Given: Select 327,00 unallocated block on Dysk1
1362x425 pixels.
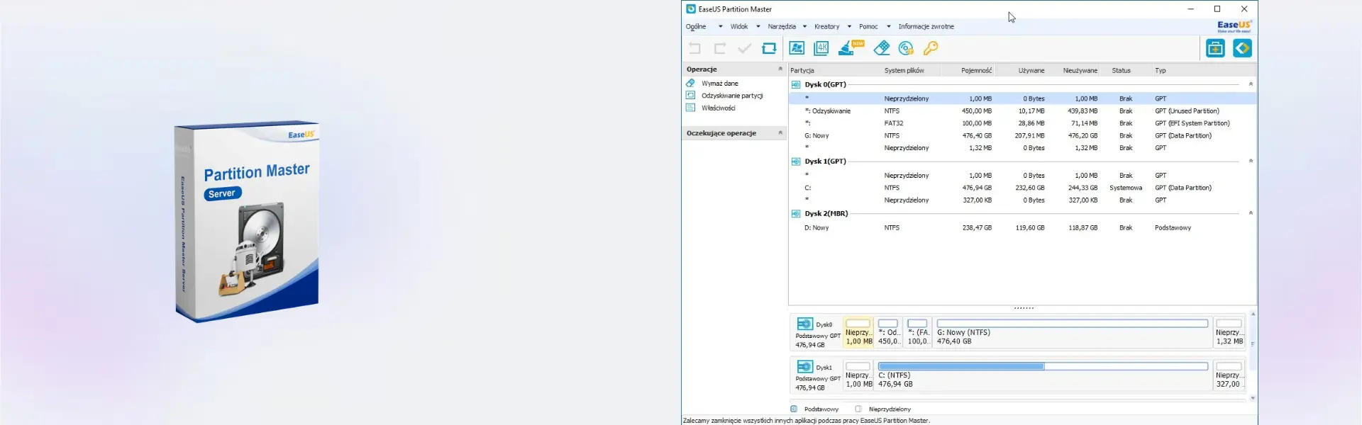Looking at the screenshot, I should point(1229,375).
